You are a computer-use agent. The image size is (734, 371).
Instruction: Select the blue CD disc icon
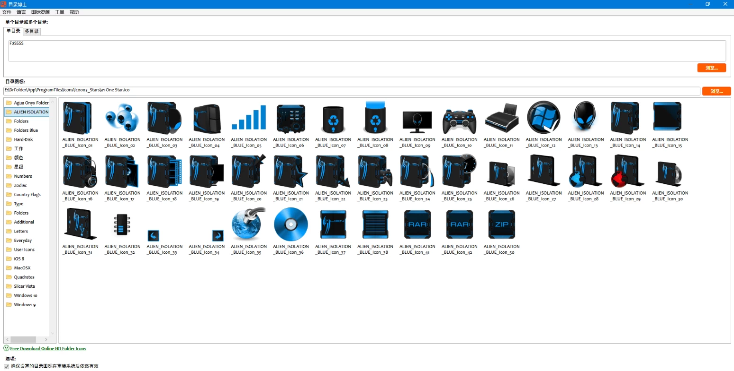coord(291,225)
